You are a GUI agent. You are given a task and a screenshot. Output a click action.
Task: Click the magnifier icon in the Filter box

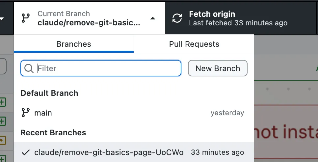point(29,68)
